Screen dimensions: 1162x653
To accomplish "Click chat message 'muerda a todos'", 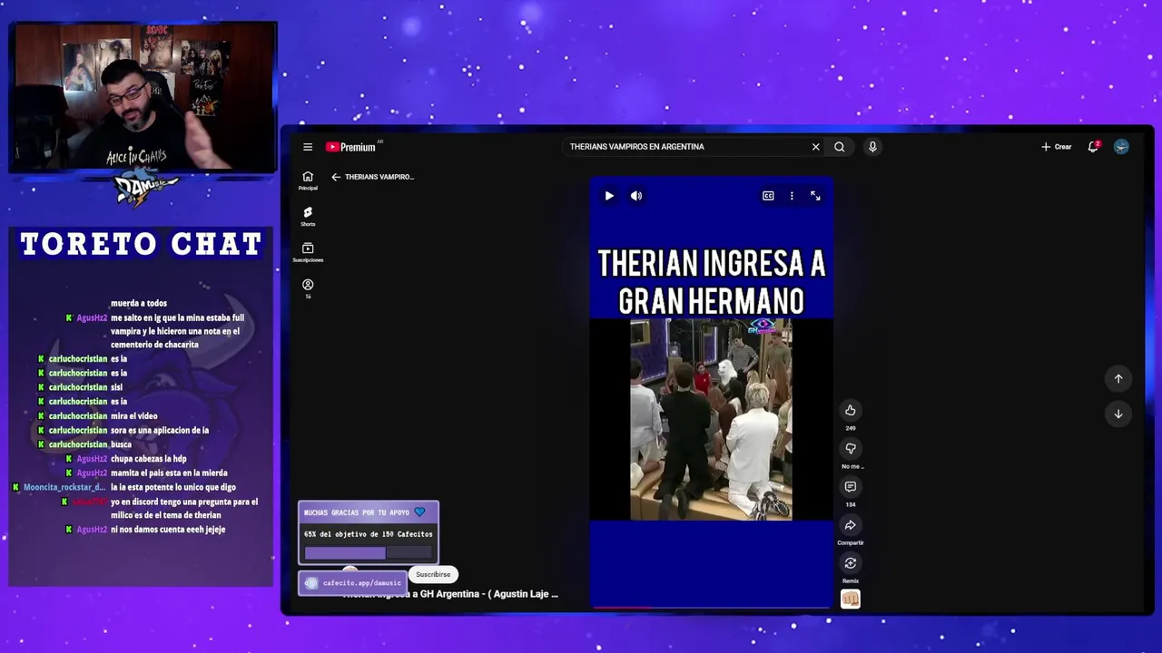I will tap(139, 303).
